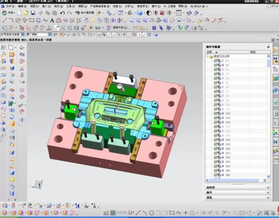
Task: Select the Text 'A' tool
Action: point(52,20)
